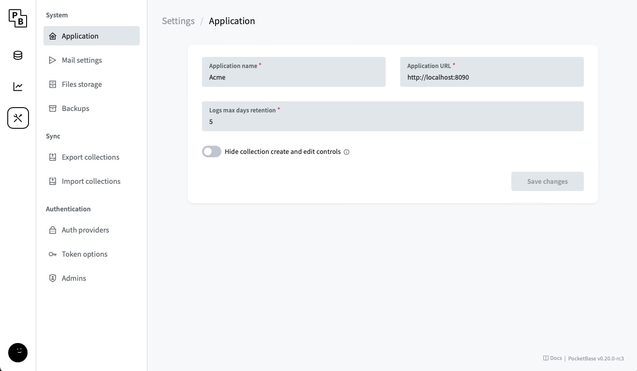Click the Logs max days retention field
The width and height of the screenshot is (637, 371).
(392, 122)
